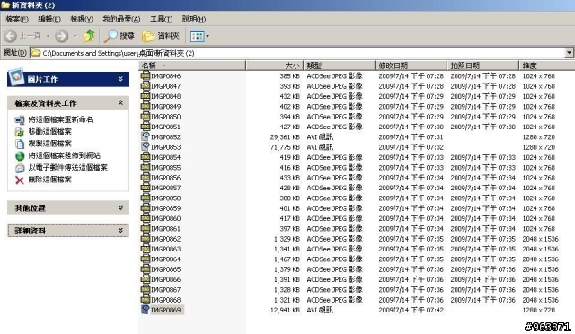Open the Forward history dropdown arrow
Image resolution: width=575 pixels, height=334 pixels.
click(75, 36)
